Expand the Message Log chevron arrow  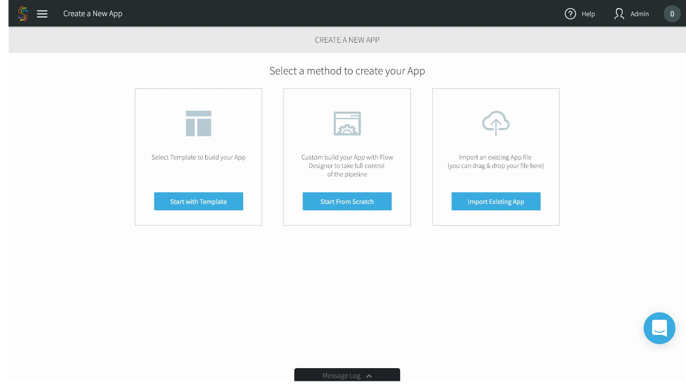click(x=369, y=376)
